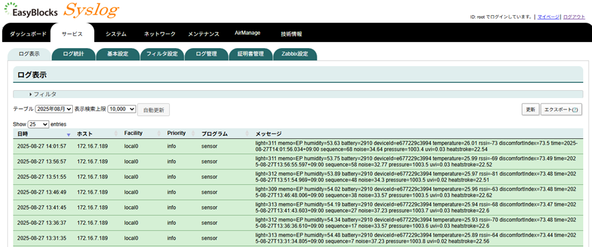Open the メンテナンス menu
Image resolution: width=592 pixels, height=247 pixels.
(204, 34)
